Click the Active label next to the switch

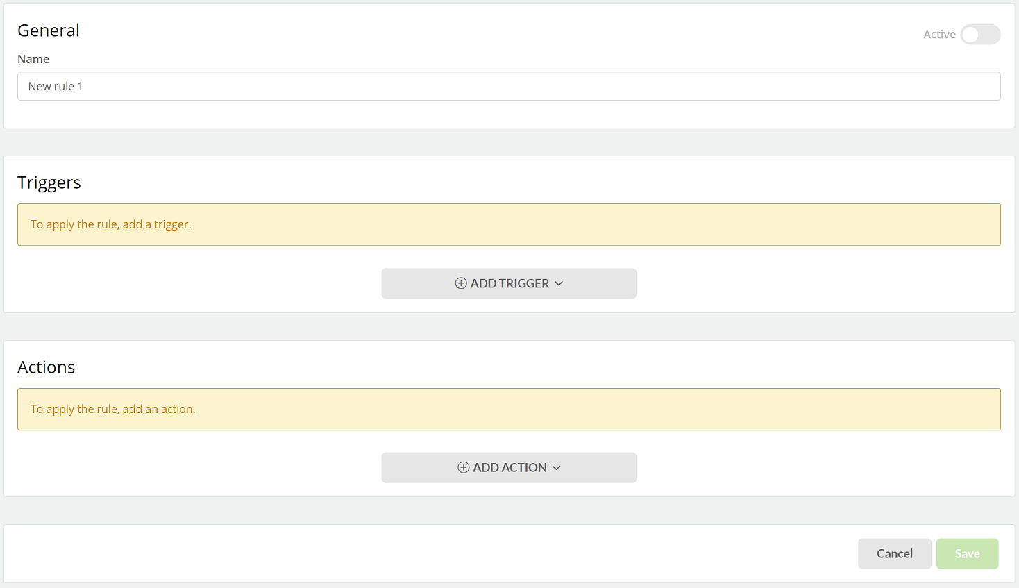[x=939, y=34]
